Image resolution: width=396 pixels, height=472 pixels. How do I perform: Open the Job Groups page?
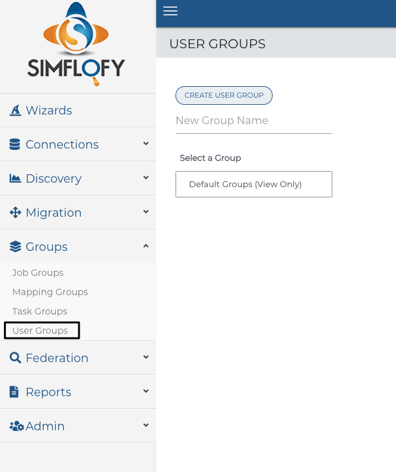pos(38,273)
